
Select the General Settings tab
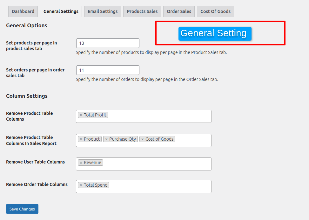[61, 11]
